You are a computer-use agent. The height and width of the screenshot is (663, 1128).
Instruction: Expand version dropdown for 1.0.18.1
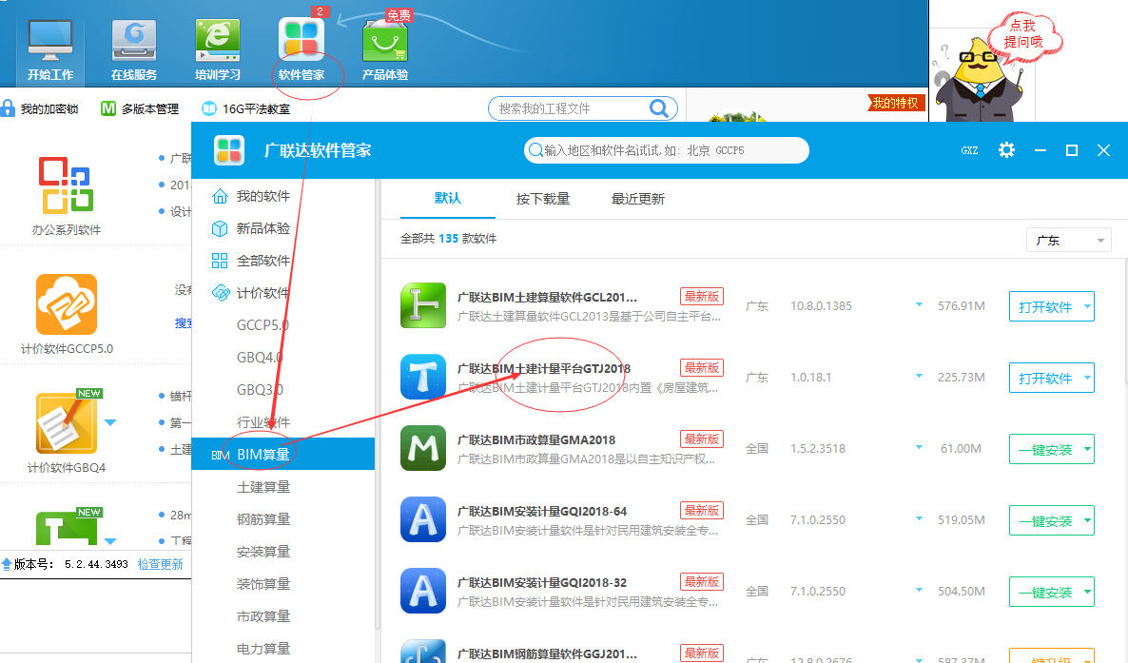pos(919,376)
